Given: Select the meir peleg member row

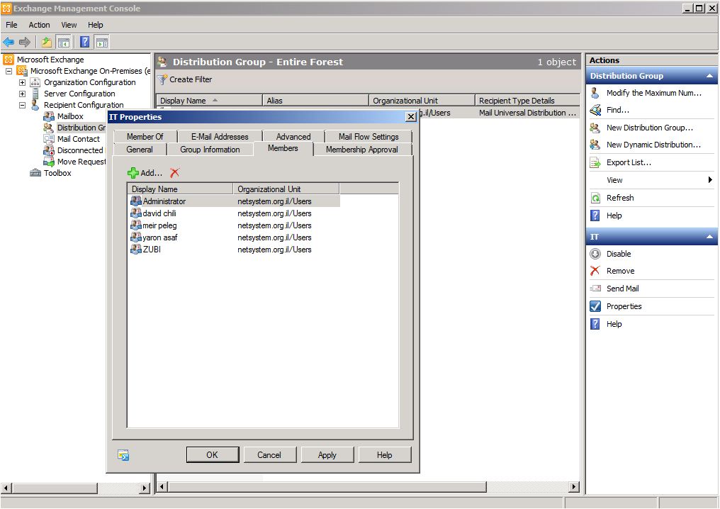Looking at the screenshot, I should coord(234,225).
